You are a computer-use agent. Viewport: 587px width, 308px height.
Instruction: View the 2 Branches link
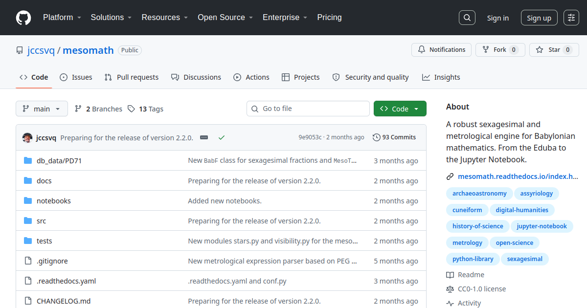(98, 109)
